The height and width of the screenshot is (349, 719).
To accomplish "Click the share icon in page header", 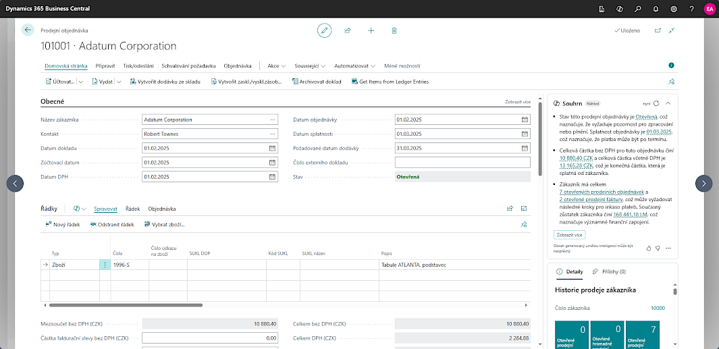I will [x=348, y=30].
